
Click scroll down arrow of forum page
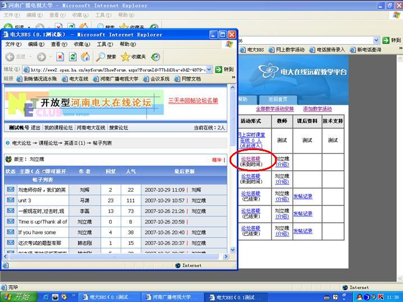tap(232, 249)
